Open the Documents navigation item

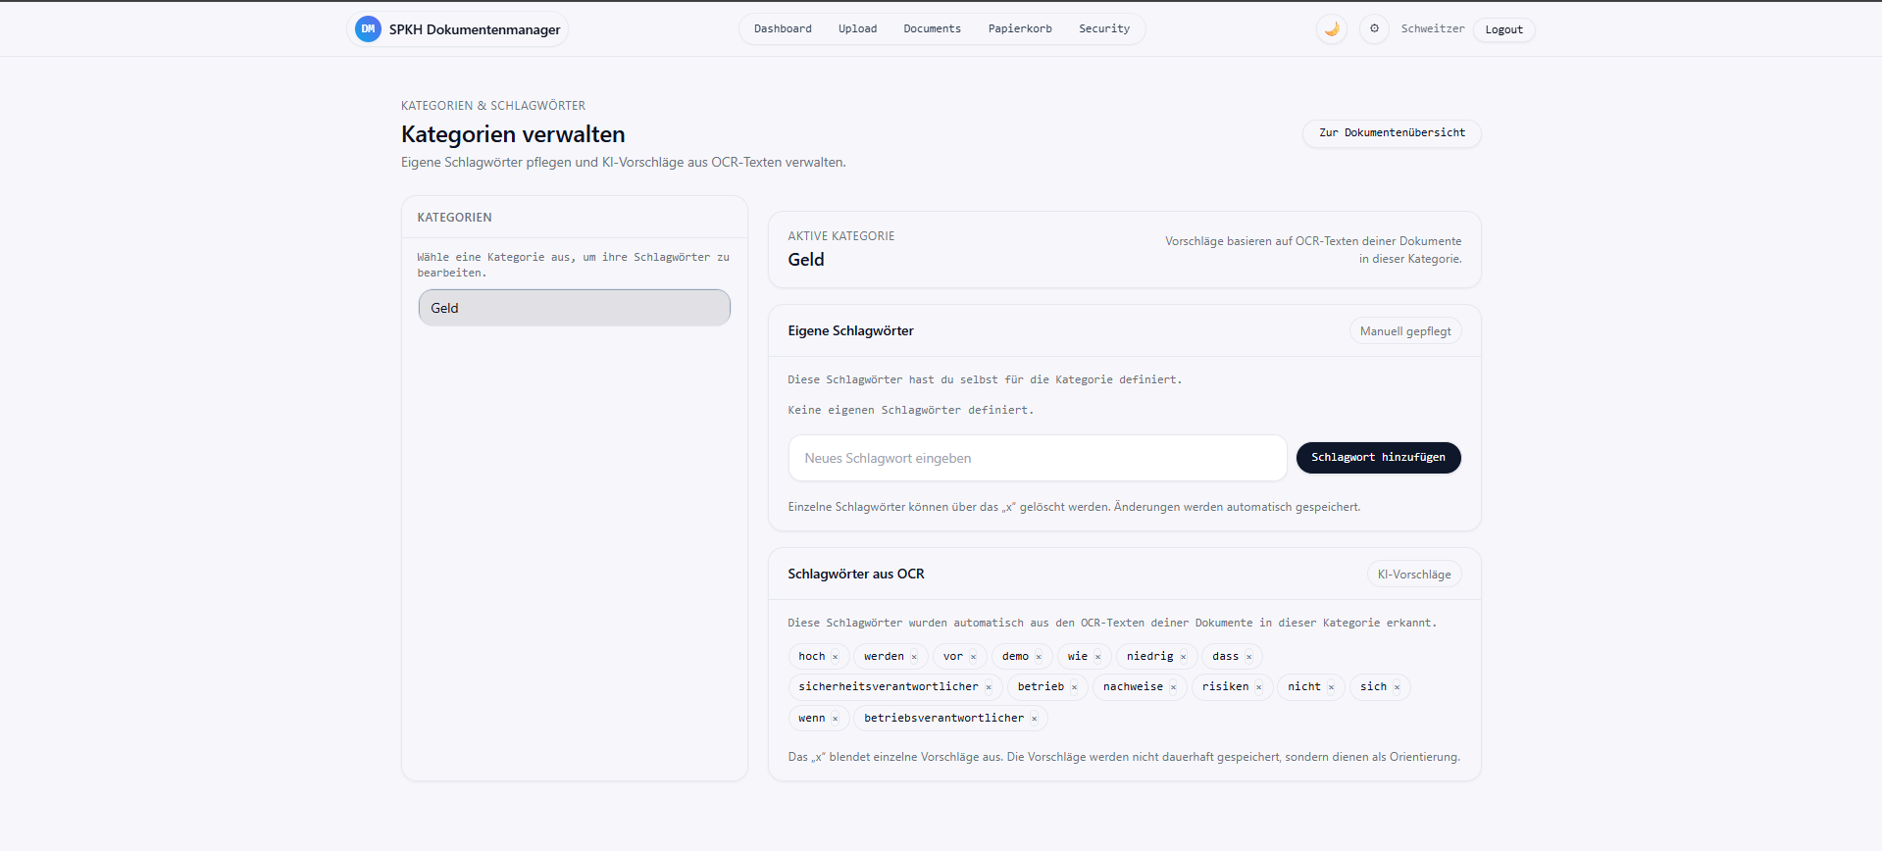point(932,29)
